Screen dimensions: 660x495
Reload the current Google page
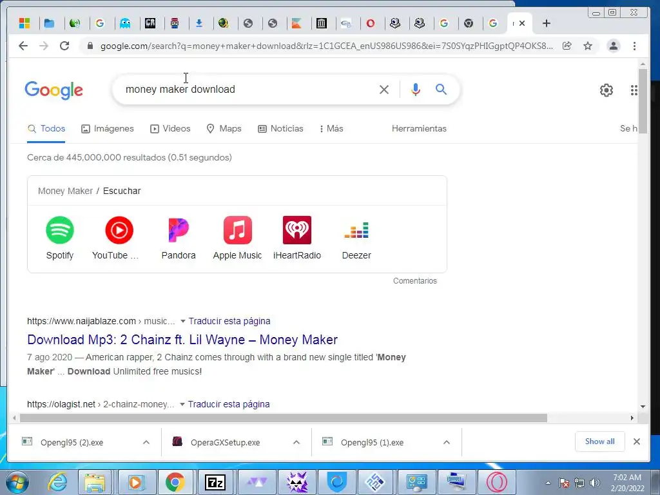pyautogui.click(x=64, y=46)
